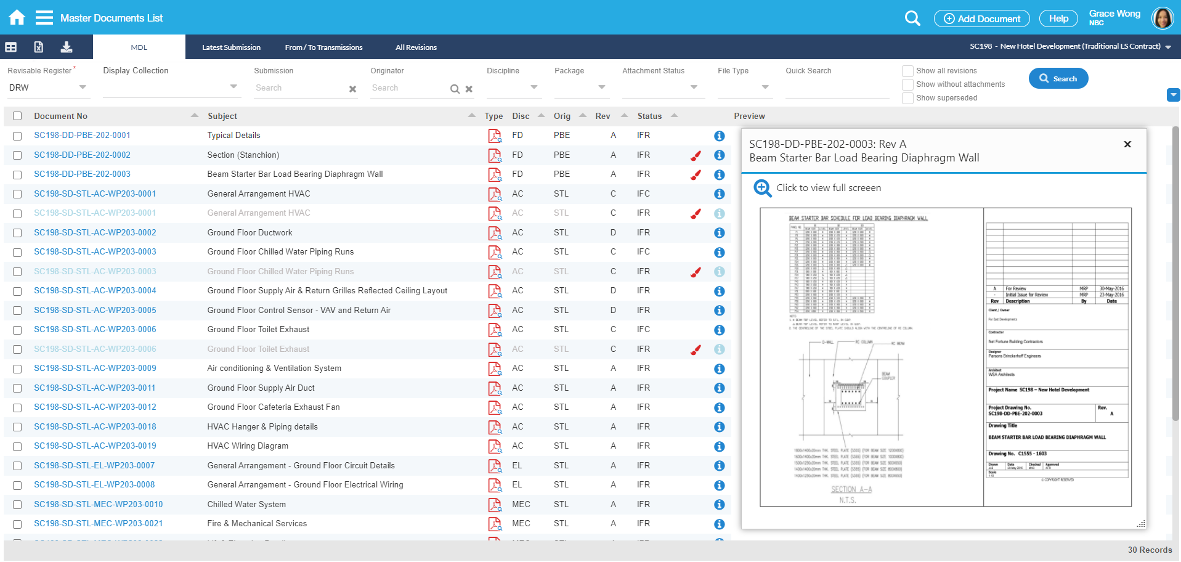Check the box for SC198-DD-PBE-202-0001
The height and width of the screenshot is (562, 1181).
click(17, 136)
